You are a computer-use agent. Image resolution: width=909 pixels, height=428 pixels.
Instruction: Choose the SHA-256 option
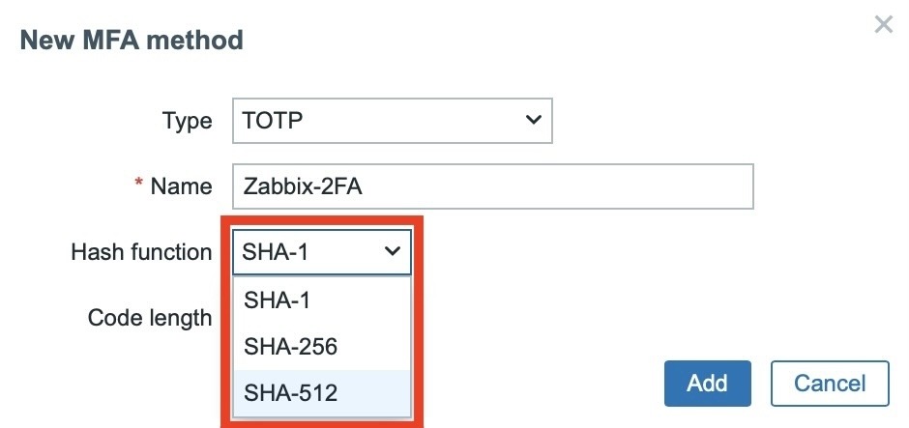coord(290,346)
